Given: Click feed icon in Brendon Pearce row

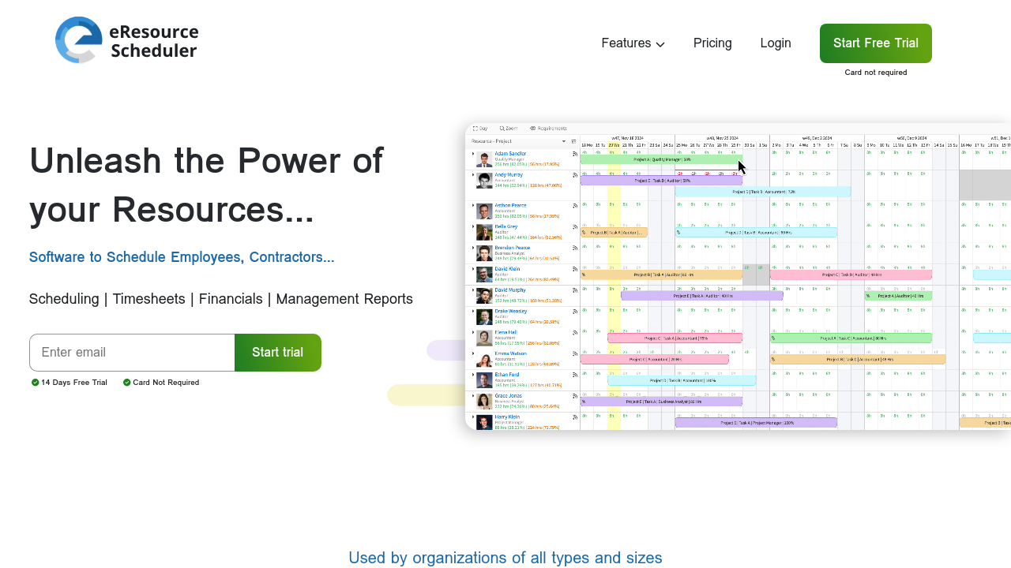Looking at the screenshot, I should pos(575,248).
